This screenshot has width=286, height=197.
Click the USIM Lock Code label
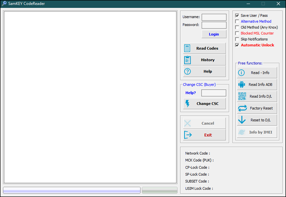click(x=199, y=188)
